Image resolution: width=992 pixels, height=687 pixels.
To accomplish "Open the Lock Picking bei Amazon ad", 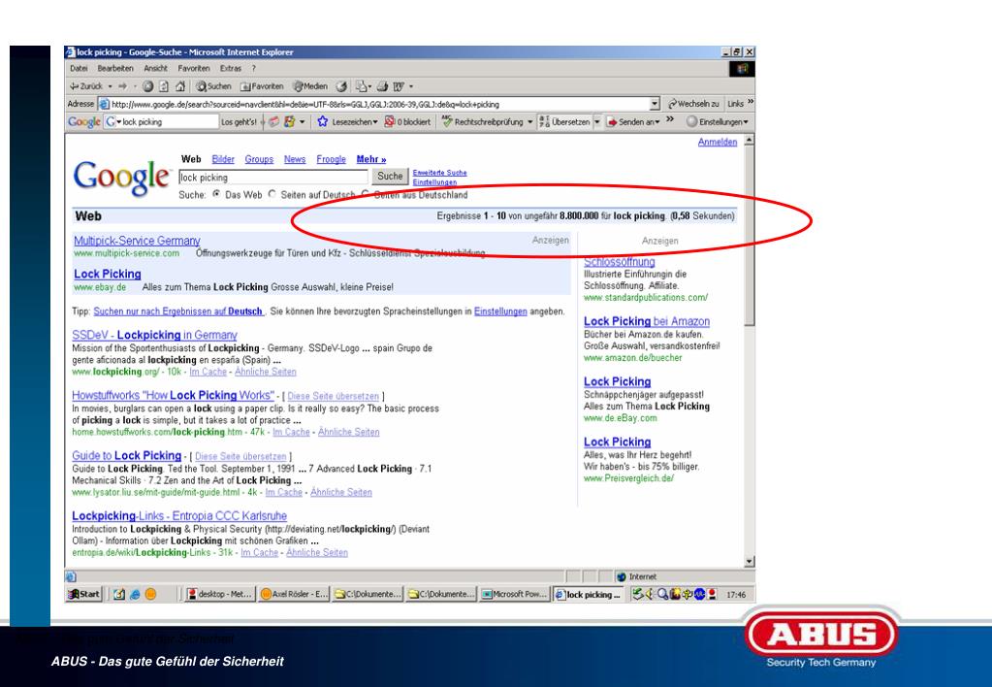I will pyautogui.click(x=647, y=321).
